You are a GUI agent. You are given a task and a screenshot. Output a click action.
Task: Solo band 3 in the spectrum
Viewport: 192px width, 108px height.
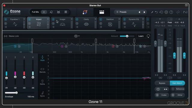(117, 46)
